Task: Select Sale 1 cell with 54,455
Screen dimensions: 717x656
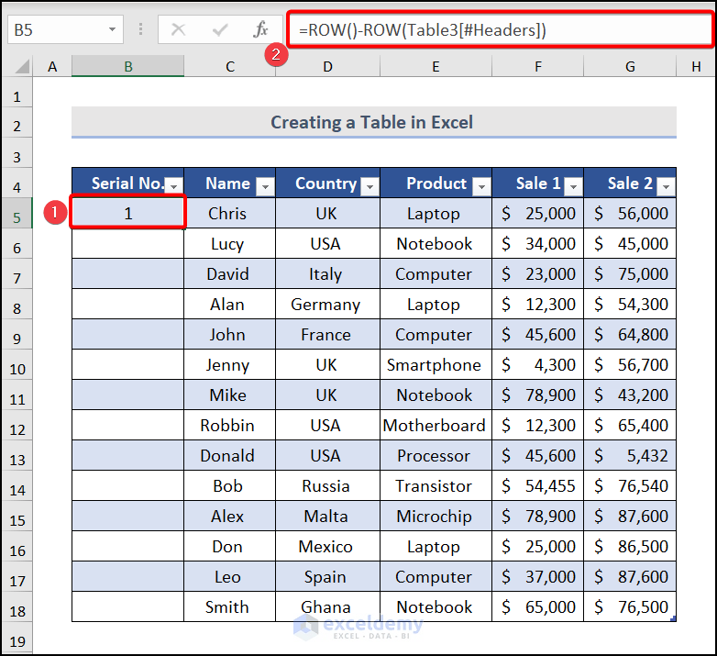Action: coord(537,485)
